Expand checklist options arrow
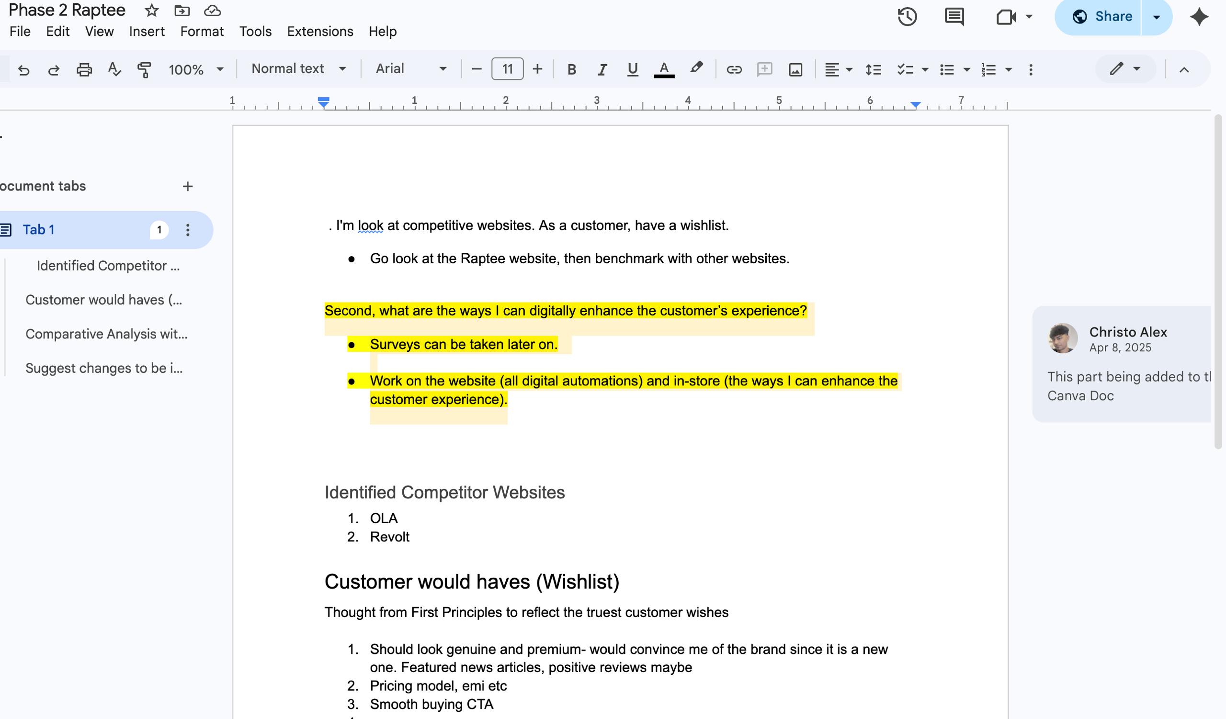This screenshot has height=719, width=1226. pos(925,70)
